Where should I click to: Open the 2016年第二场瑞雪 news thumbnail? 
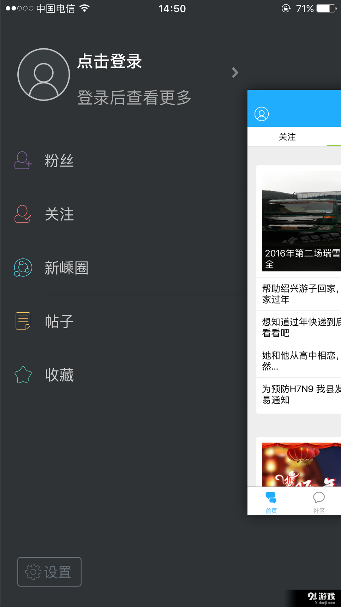coord(301,221)
